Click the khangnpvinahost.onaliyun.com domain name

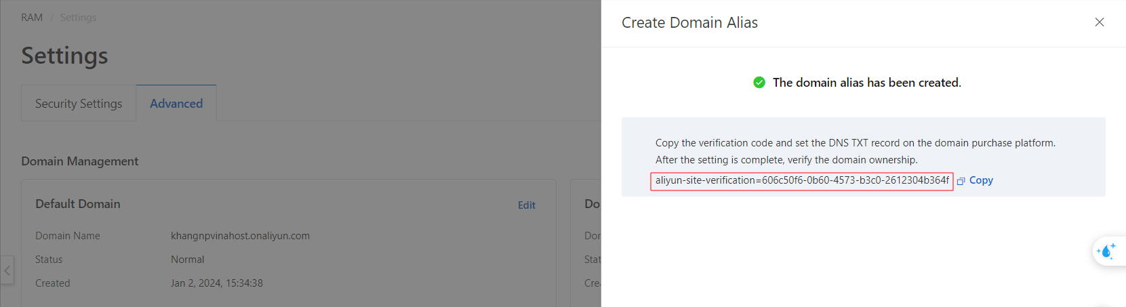tap(240, 236)
